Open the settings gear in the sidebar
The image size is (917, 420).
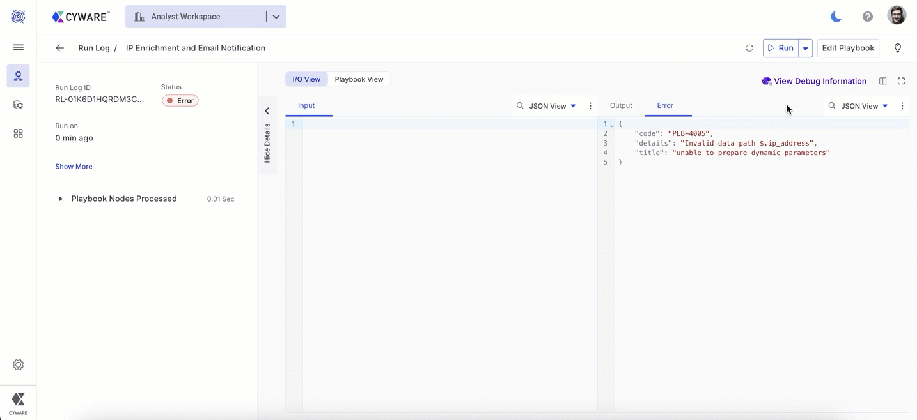pos(18,365)
